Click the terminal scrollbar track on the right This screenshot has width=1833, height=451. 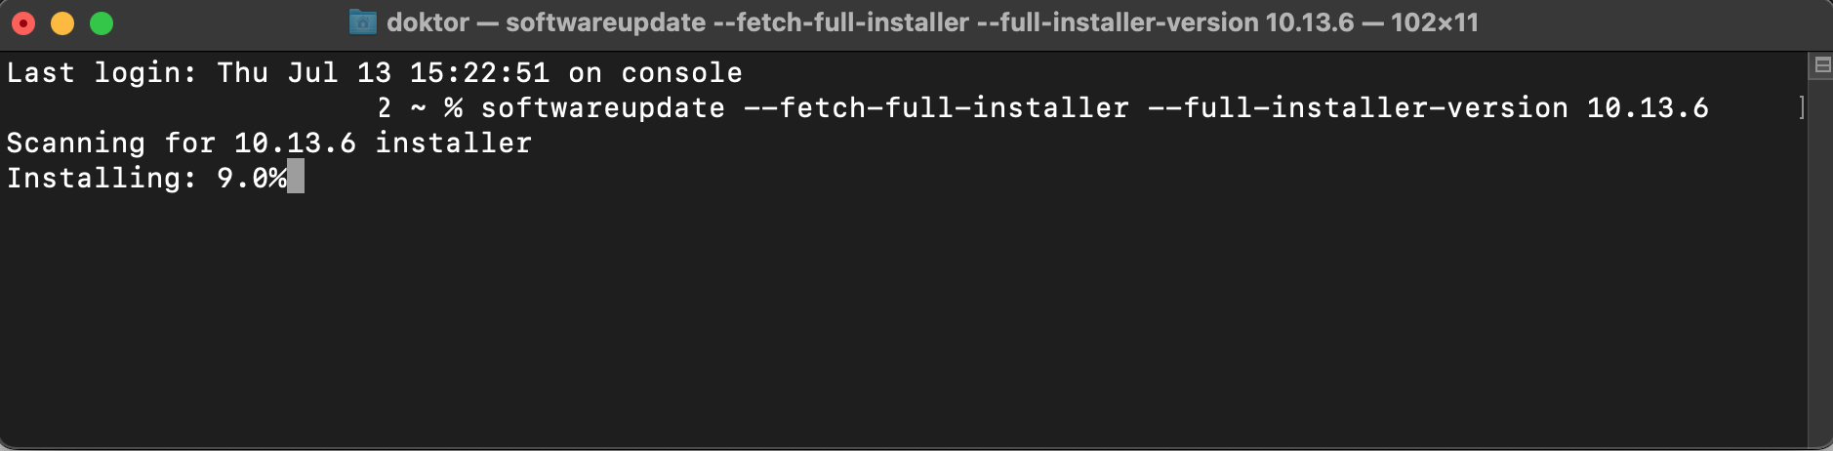(1820, 254)
